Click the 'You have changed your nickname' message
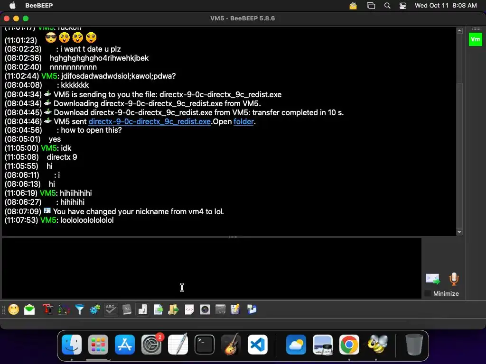This screenshot has height=364, width=486. (x=138, y=212)
